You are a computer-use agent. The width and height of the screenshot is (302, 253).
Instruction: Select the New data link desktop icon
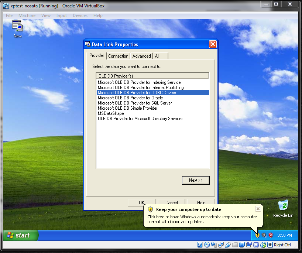(x=17, y=29)
